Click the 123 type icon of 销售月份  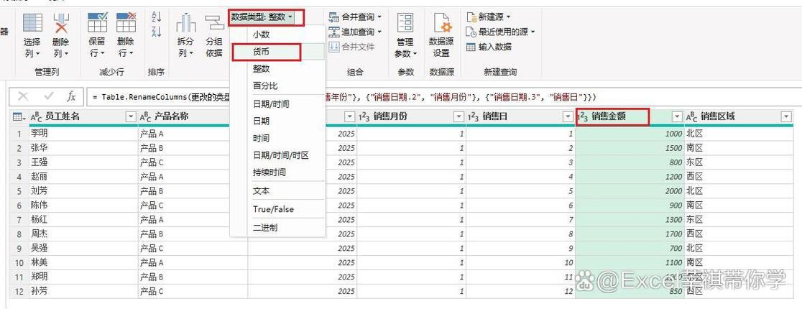coord(364,117)
